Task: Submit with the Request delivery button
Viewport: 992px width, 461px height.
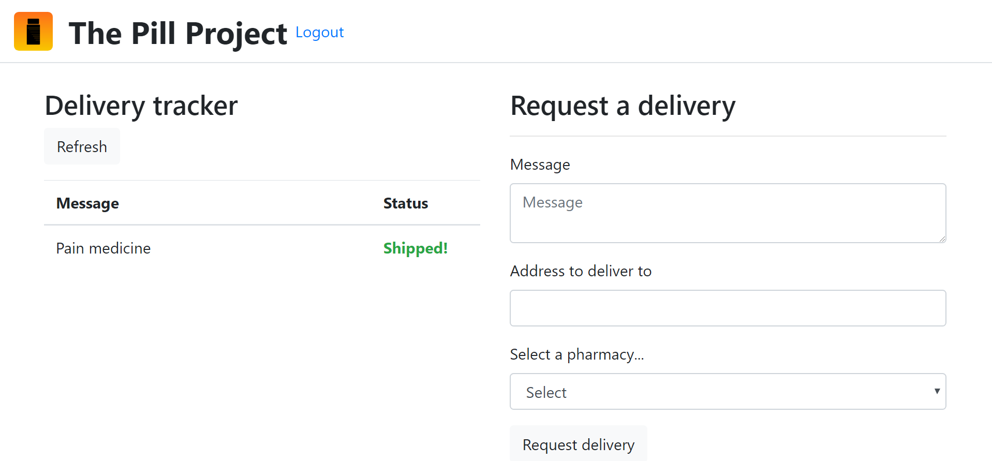Action: (x=578, y=444)
